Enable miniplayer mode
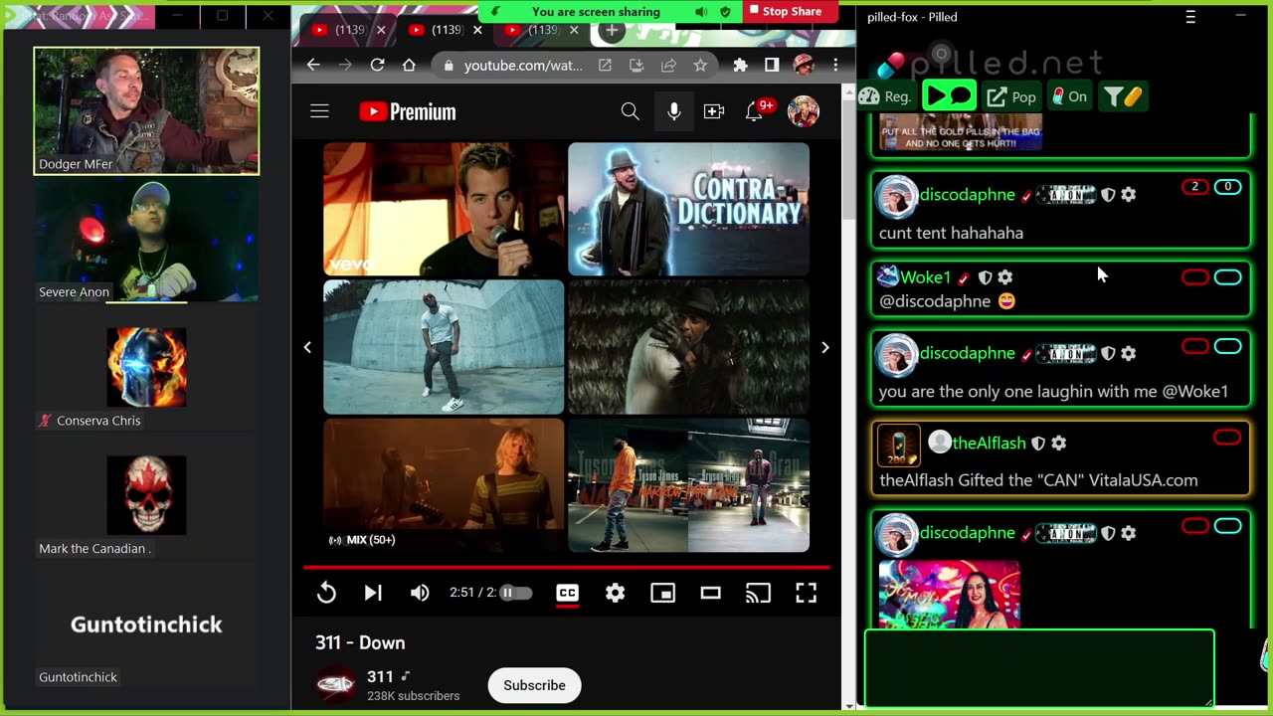The image size is (1273, 716). [662, 593]
